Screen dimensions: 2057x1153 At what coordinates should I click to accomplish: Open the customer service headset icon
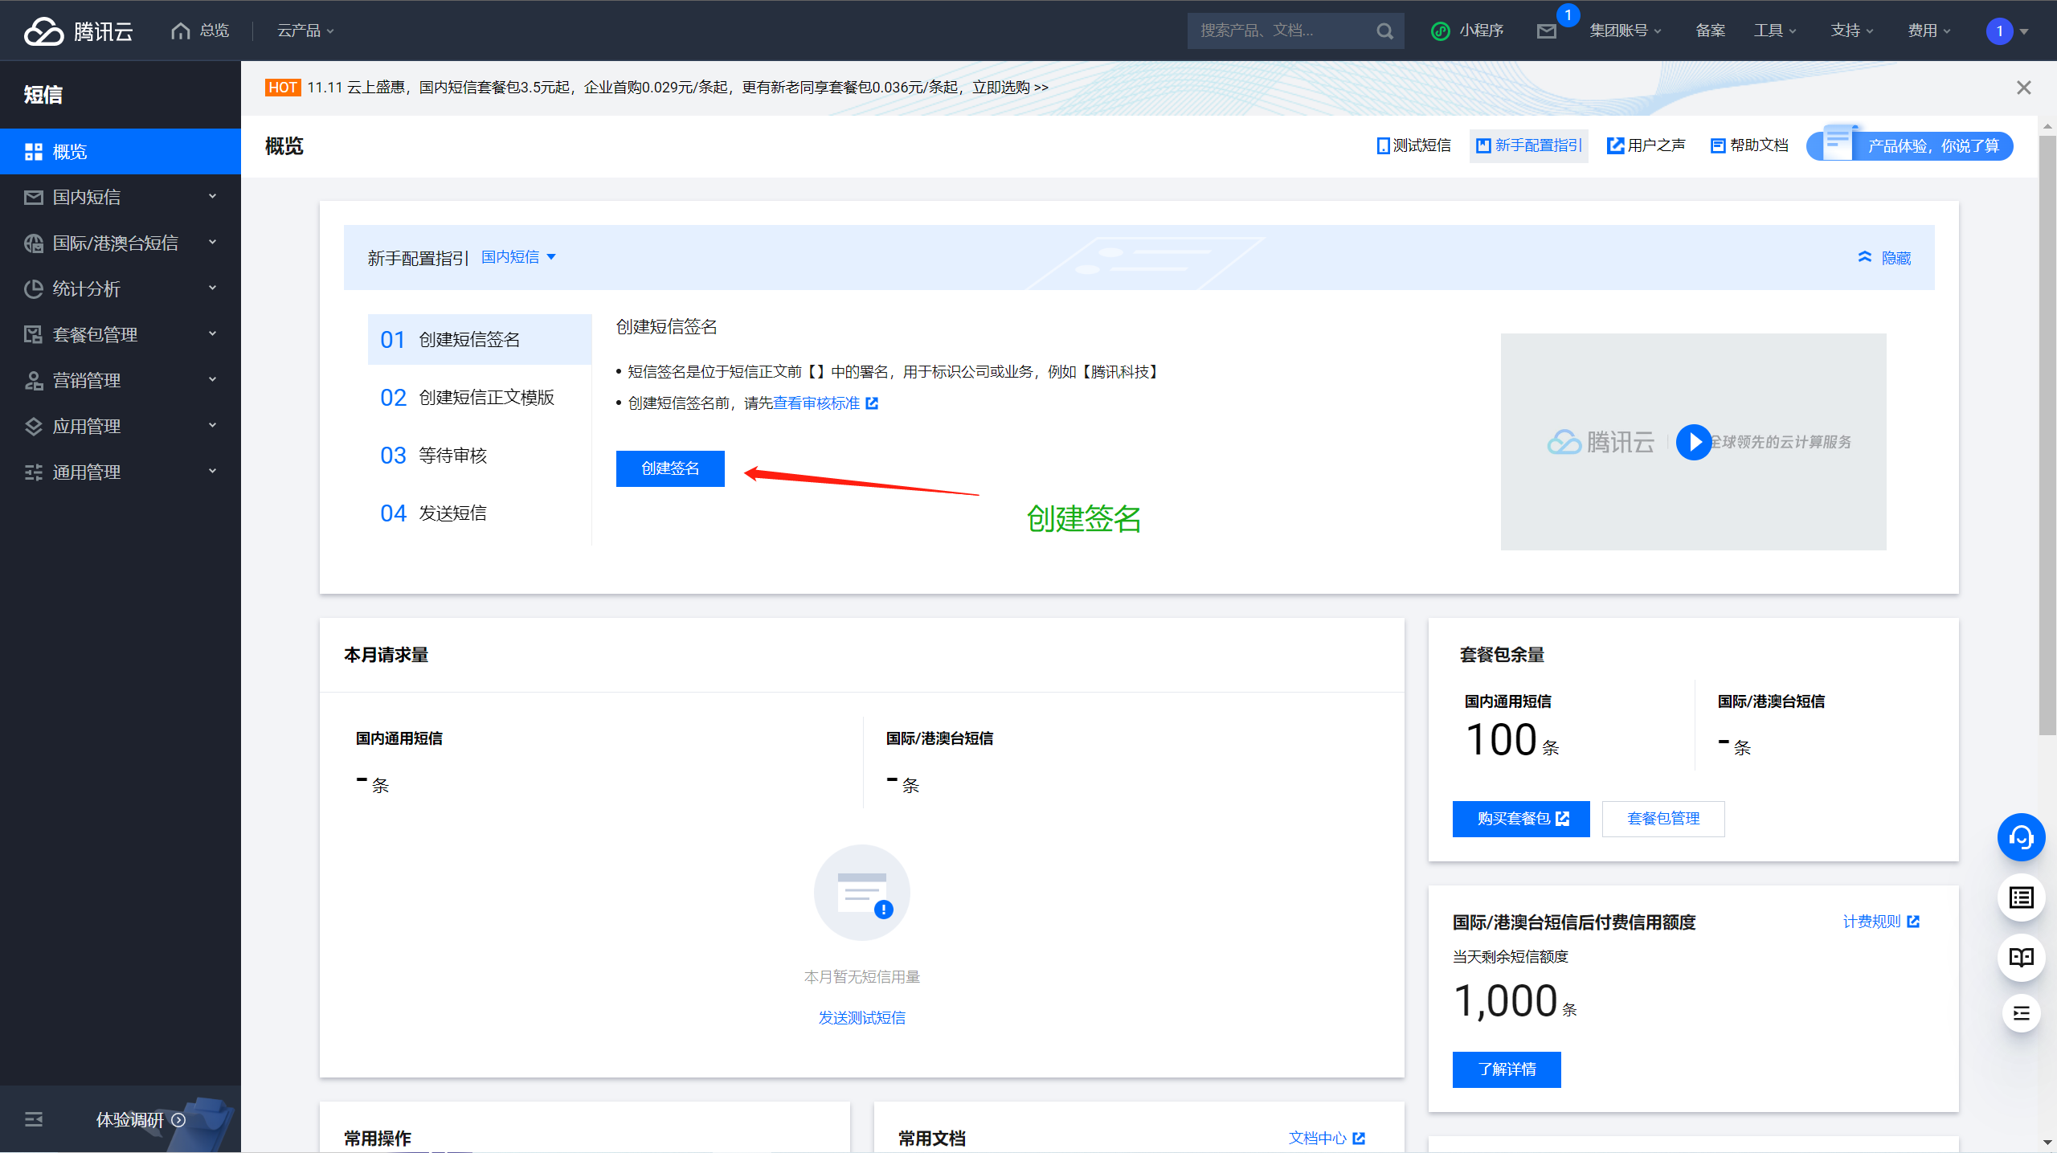click(2021, 838)
